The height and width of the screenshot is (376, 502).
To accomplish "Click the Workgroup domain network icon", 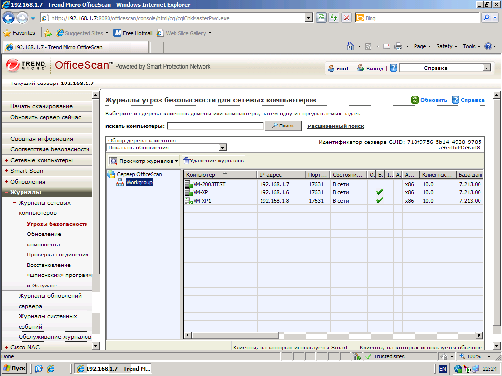I will 120,182.
